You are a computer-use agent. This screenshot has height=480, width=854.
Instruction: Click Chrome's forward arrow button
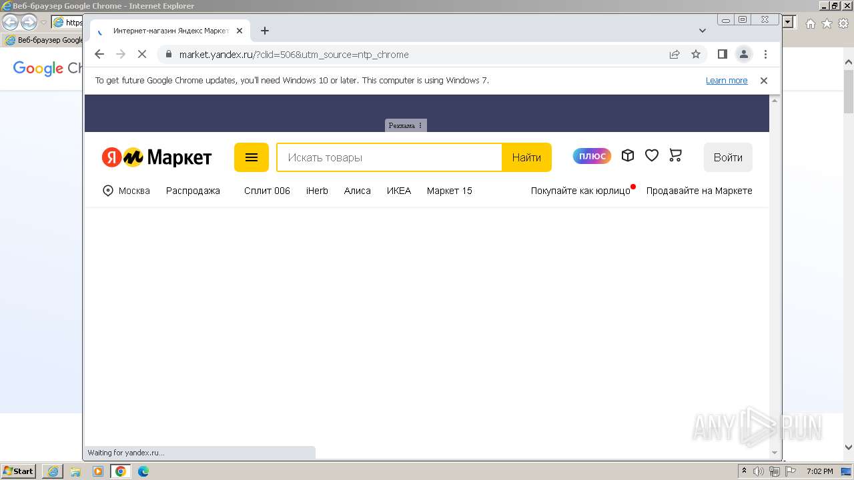point(121,55)
